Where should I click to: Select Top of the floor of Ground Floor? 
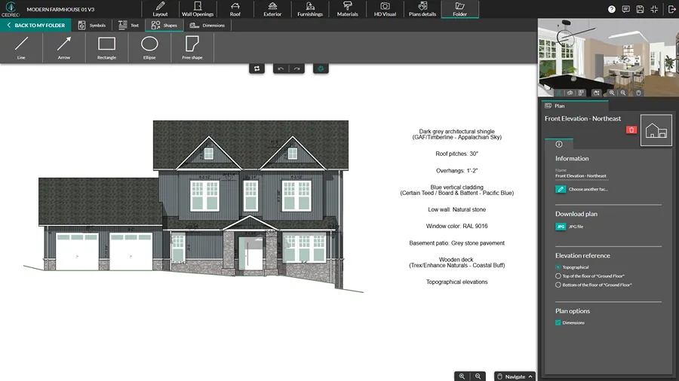(558, 276)
